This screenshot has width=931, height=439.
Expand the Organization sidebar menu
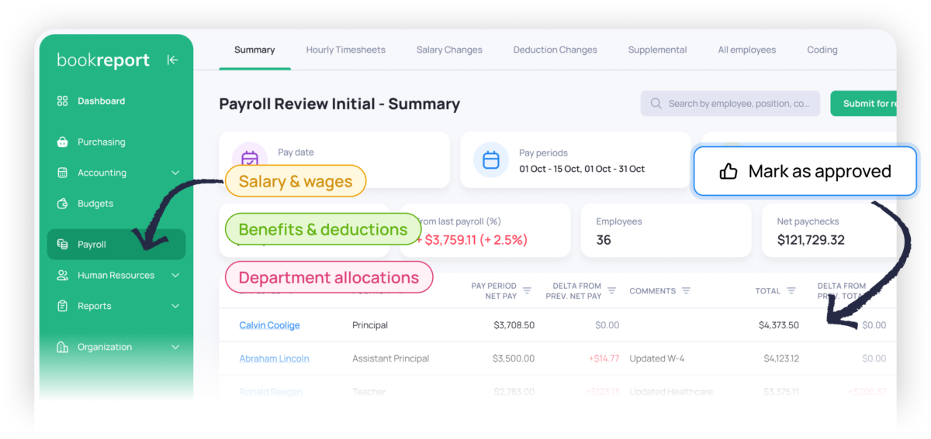pos(175,348)
